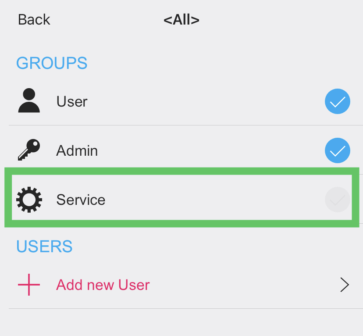Image resolution: width=363 pixels, height=336 pixels.
Task: Go Back to the previous screen
Action: pos(34,20)
